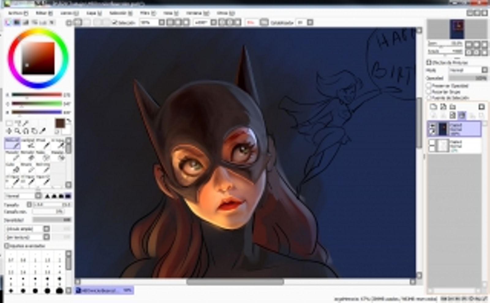Open the Lienzo menu
Image resolution: width=490 pixels, height=303 pixels.
coord(70,13)
